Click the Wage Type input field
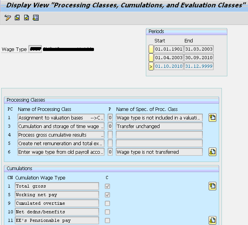Image resolution: width=248 pixels, height=225 pixels. [x=35, y=49]
